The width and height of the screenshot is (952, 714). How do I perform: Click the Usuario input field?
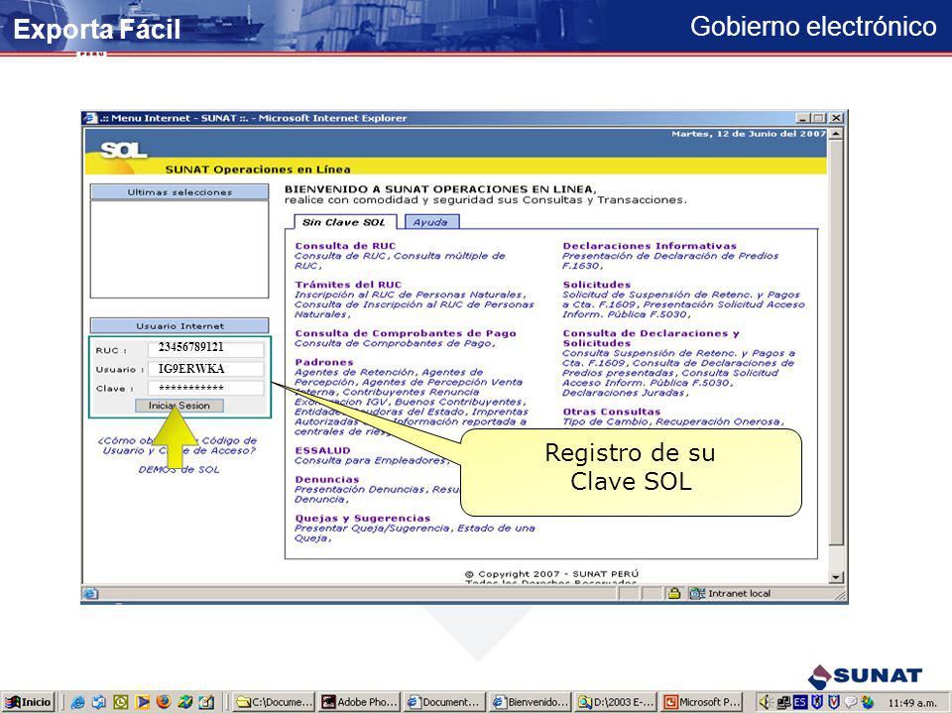(x=206, y=369)
